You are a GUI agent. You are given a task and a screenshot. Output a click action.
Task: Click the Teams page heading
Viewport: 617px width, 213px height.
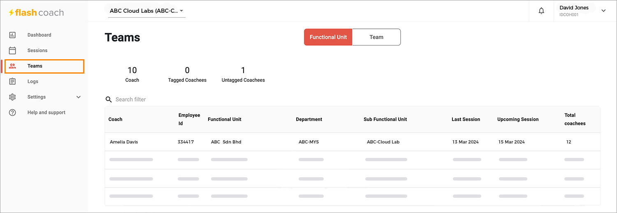[x=123, y=37]
